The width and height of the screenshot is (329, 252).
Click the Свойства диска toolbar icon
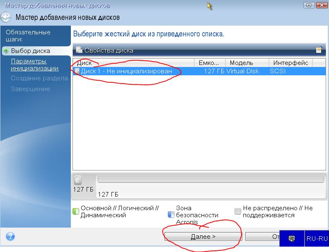79,50
